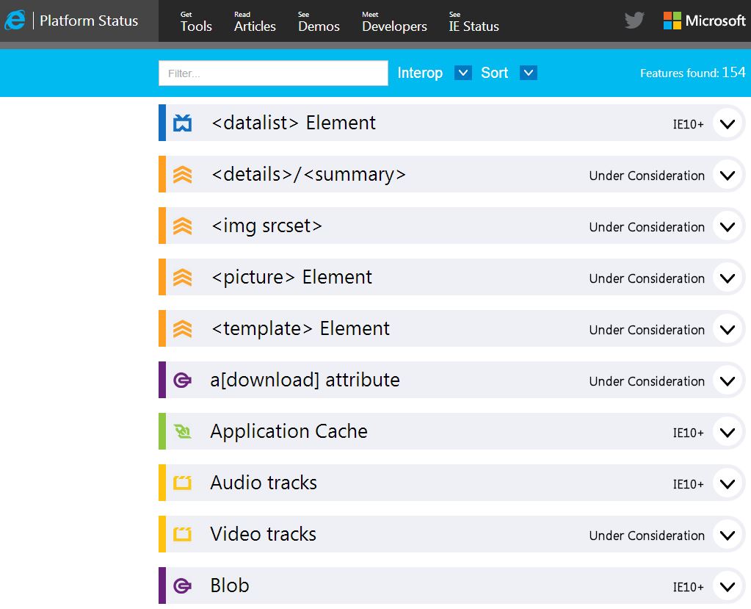The width and height of the screenshot is (751, 609).
Task: Open the Read Articles menu item
Action: [255, 22]
